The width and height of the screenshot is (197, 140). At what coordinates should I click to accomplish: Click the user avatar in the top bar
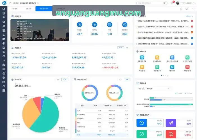tap(178, 3)
